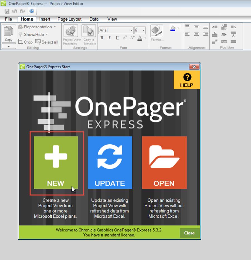Click the NEW tile to create Project View
This screenshot has width=251, height=260.
point(55,163)
